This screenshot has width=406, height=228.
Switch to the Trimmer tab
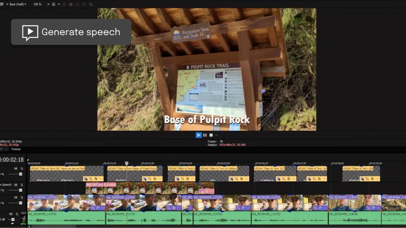(16, 149)
